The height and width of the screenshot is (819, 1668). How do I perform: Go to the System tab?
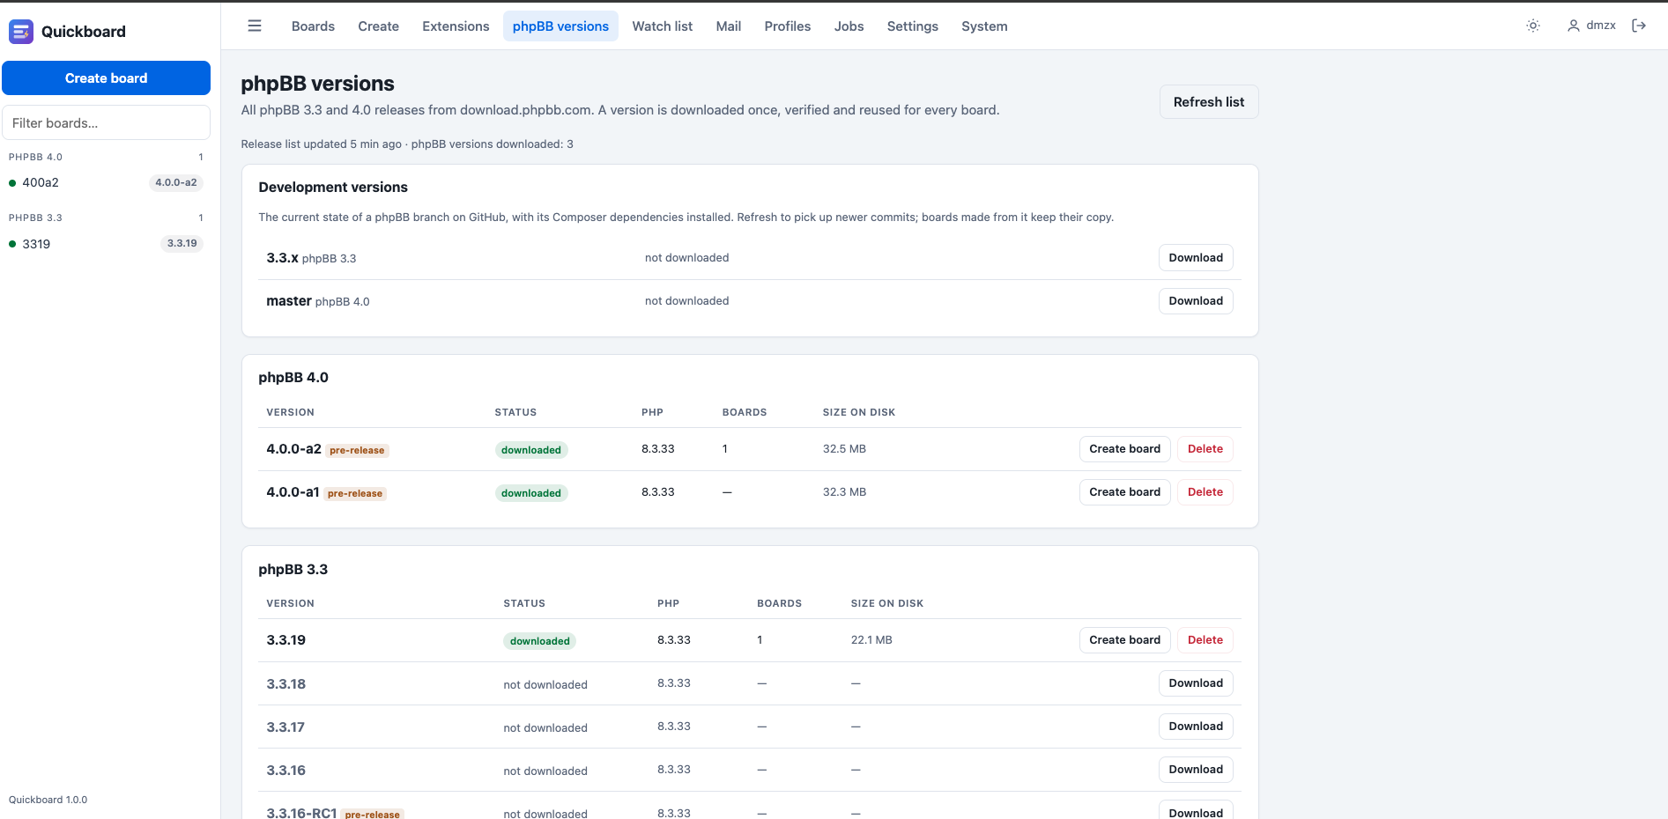click(x=984, y=26)
